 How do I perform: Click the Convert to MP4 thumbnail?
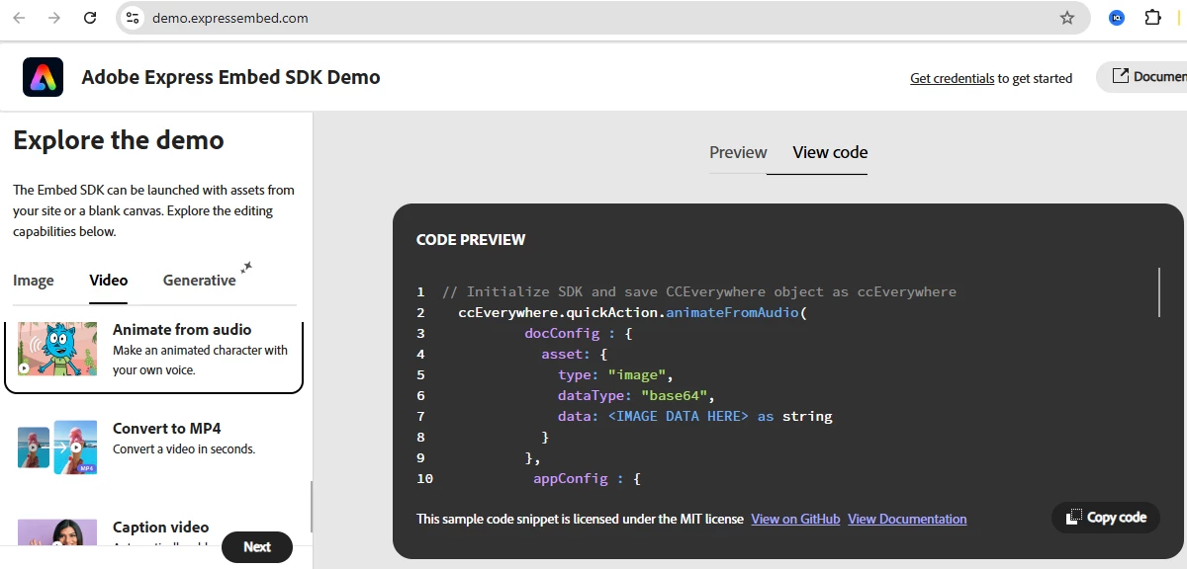pos(57,447)
